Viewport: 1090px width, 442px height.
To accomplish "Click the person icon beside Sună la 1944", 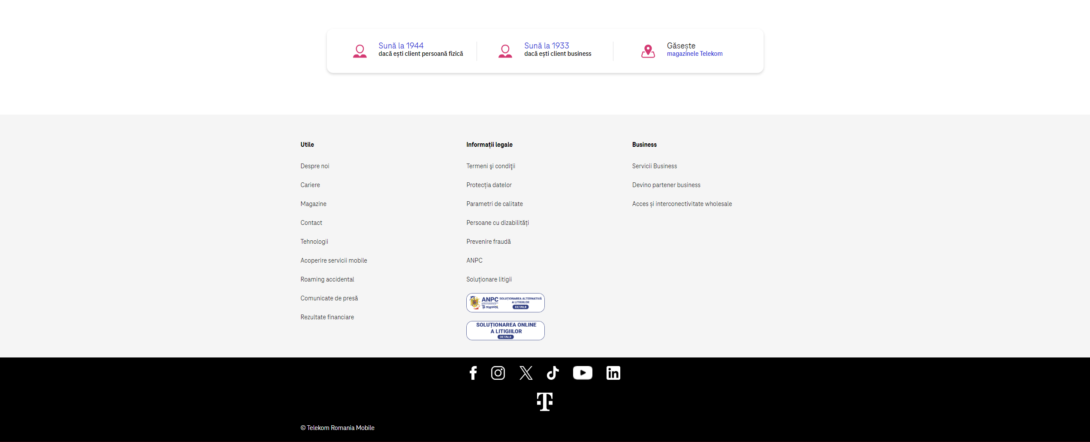I will pos(359,51).
